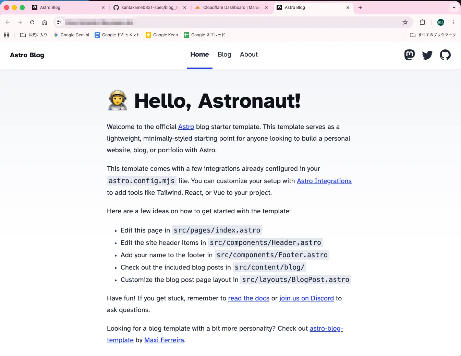Open the Astro Integrations link
The width and height of the screenshot is (461, 356).
pos(324,181)
